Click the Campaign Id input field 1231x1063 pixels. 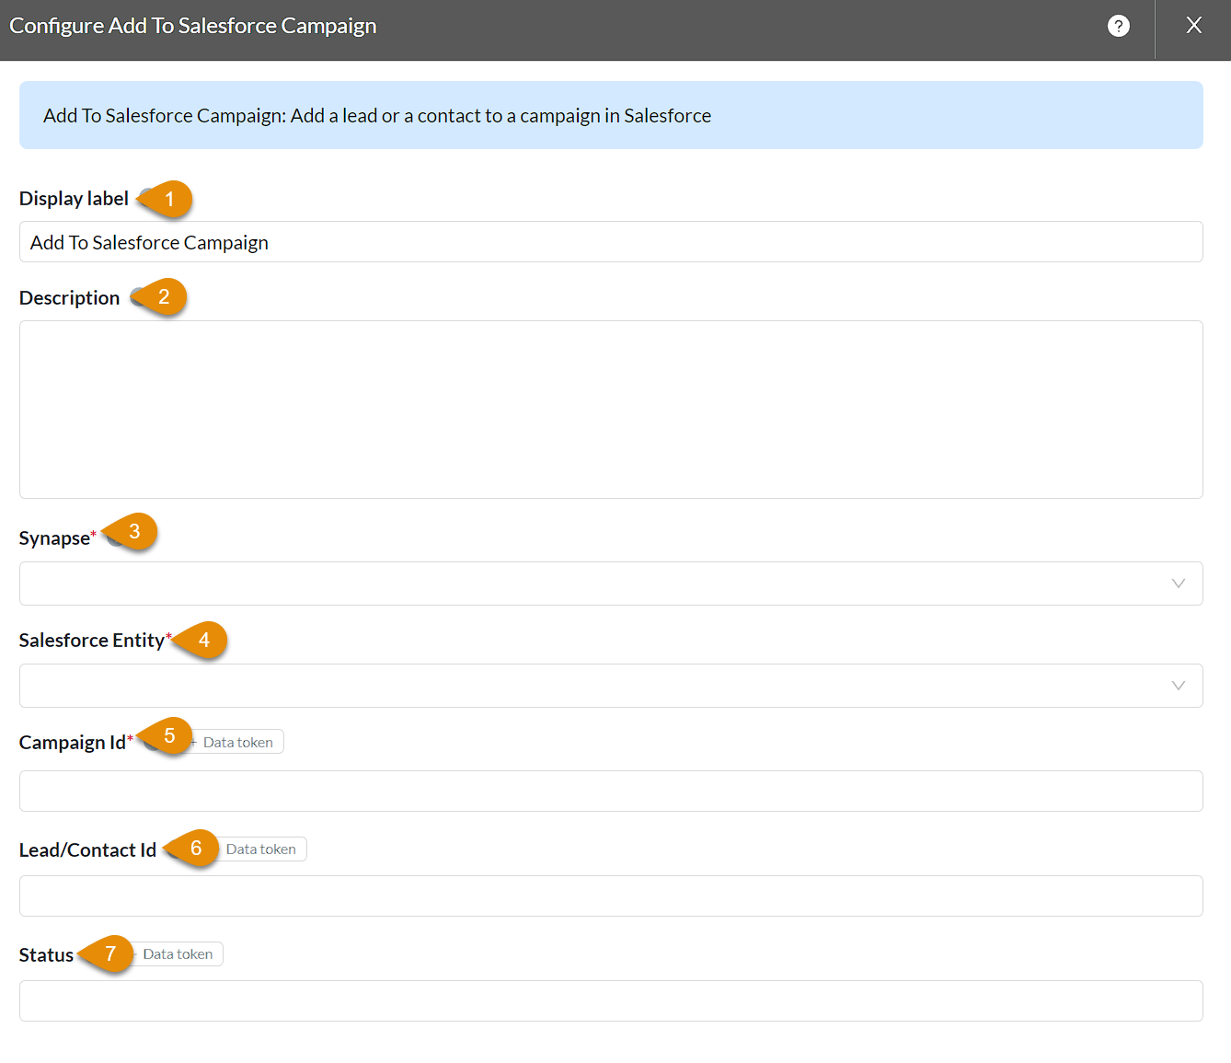click(611, 791)
